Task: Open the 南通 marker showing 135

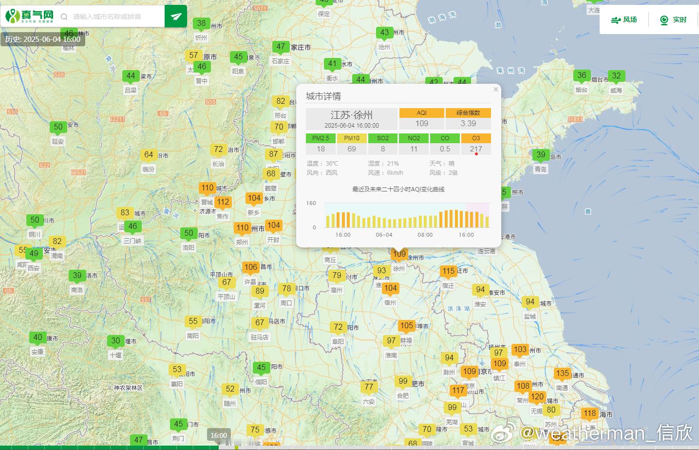Action: coord(562,374)
